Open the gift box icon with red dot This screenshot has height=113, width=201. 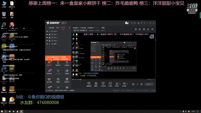pos(136,29)
